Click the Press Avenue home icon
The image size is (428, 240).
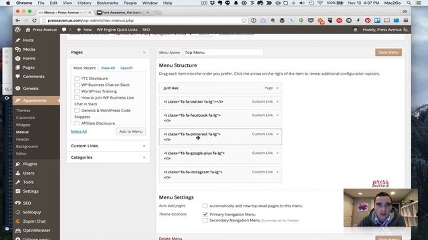click(x=28, y=29)
